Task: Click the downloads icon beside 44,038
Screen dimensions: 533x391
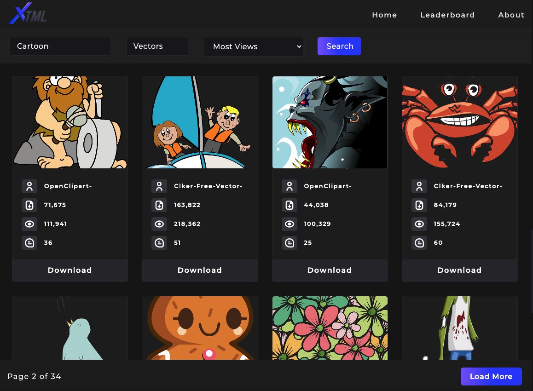Action: [290, 205]
